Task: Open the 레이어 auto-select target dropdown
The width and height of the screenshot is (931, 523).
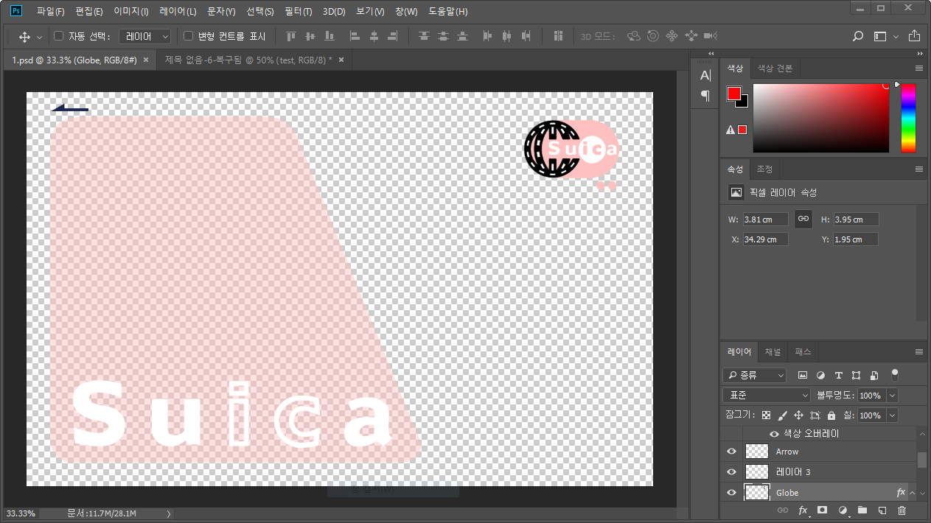Action: pyautogui.click(x=145, y=36)
